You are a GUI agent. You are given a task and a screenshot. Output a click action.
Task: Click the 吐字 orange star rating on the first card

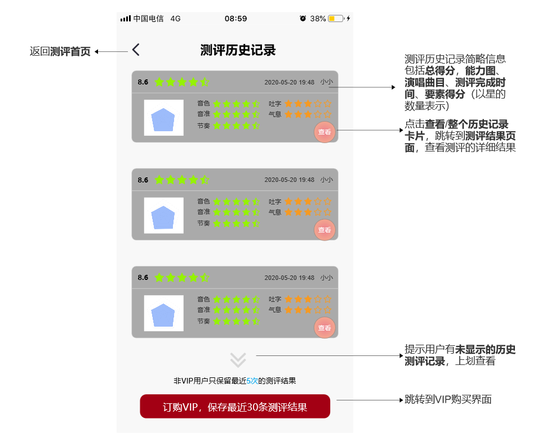coord(308,104)
